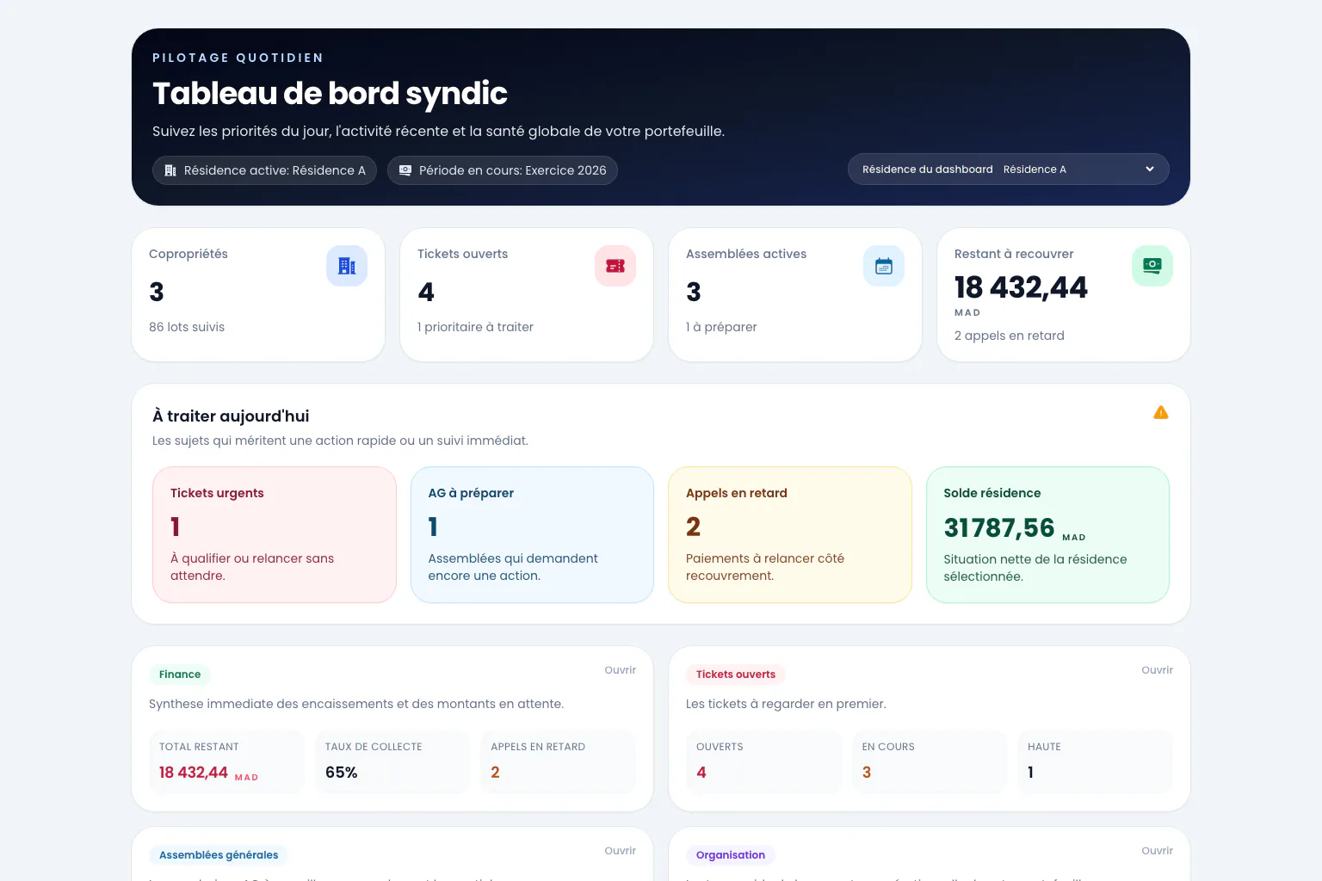Open the Résidence du dashboard dropdown
Image resolution: width=1322 pixels, height=881 pixels.
pos(1009,169)
